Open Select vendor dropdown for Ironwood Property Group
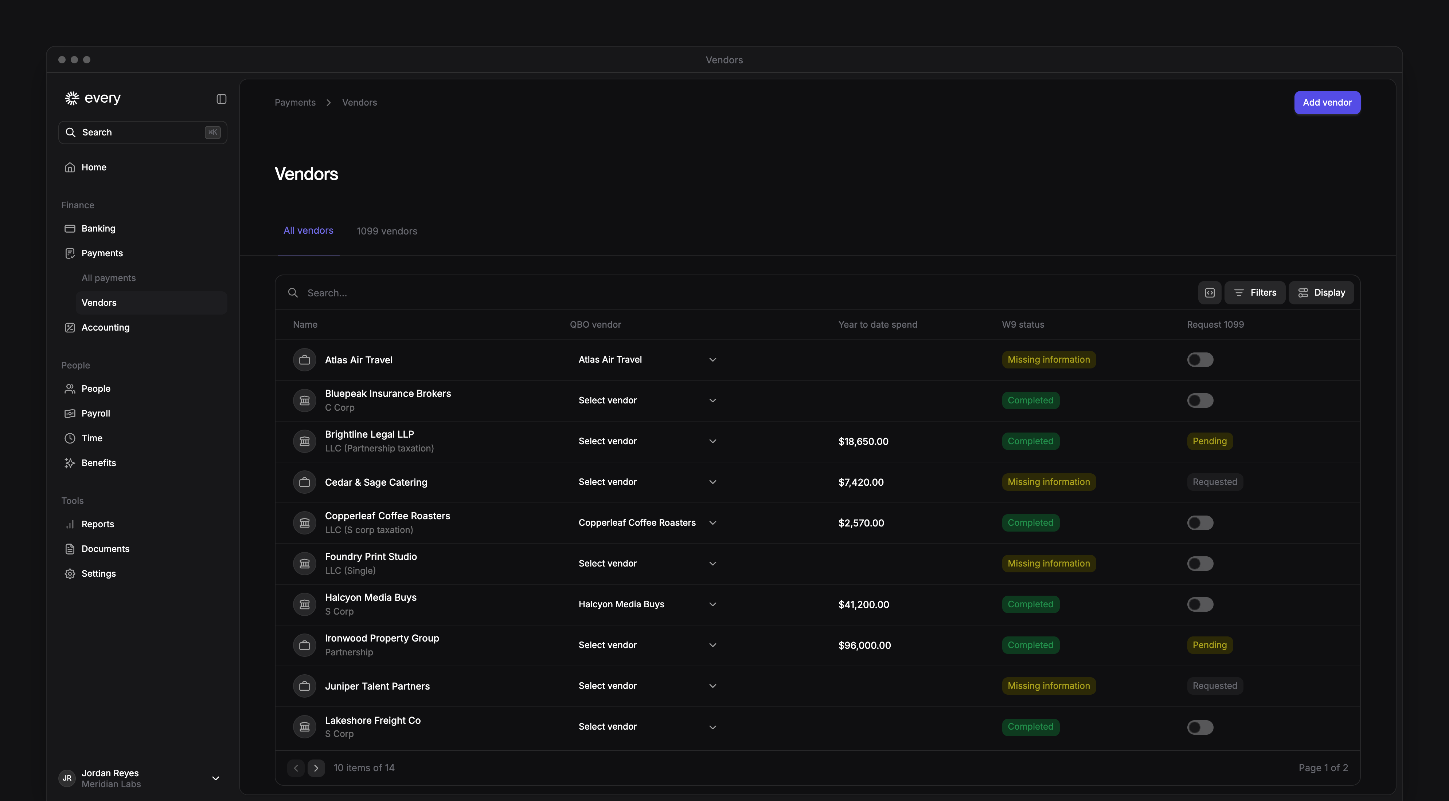 point(648,645)
